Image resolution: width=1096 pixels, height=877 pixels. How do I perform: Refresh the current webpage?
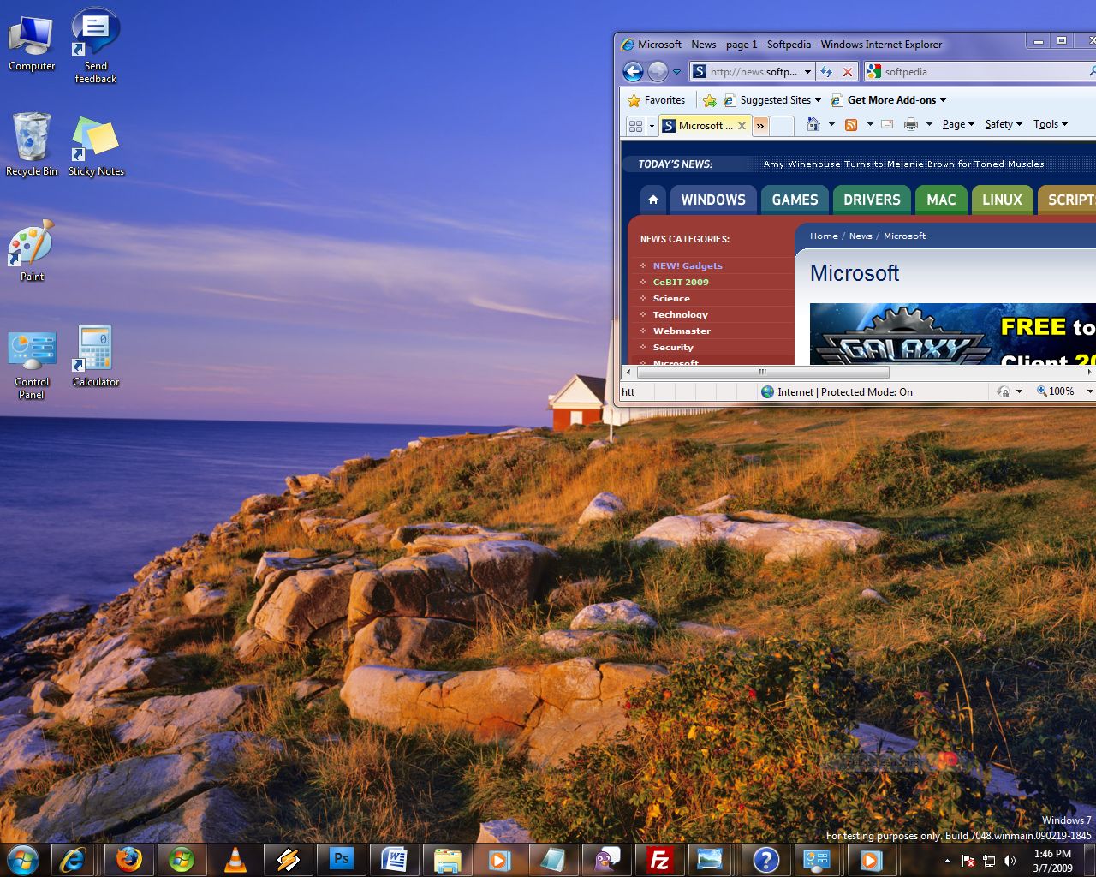pos(825,72)
